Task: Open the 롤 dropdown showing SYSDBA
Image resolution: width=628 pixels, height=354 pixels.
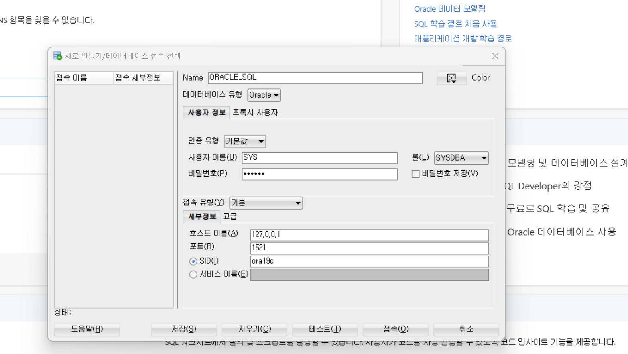Action: coord(461,158)
